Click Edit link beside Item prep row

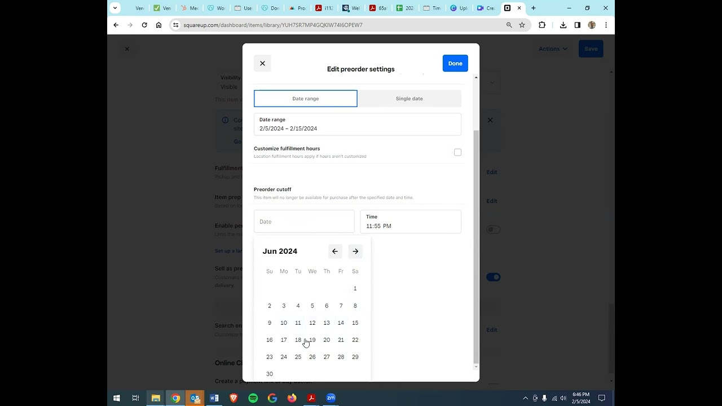(x=492, y=201)
